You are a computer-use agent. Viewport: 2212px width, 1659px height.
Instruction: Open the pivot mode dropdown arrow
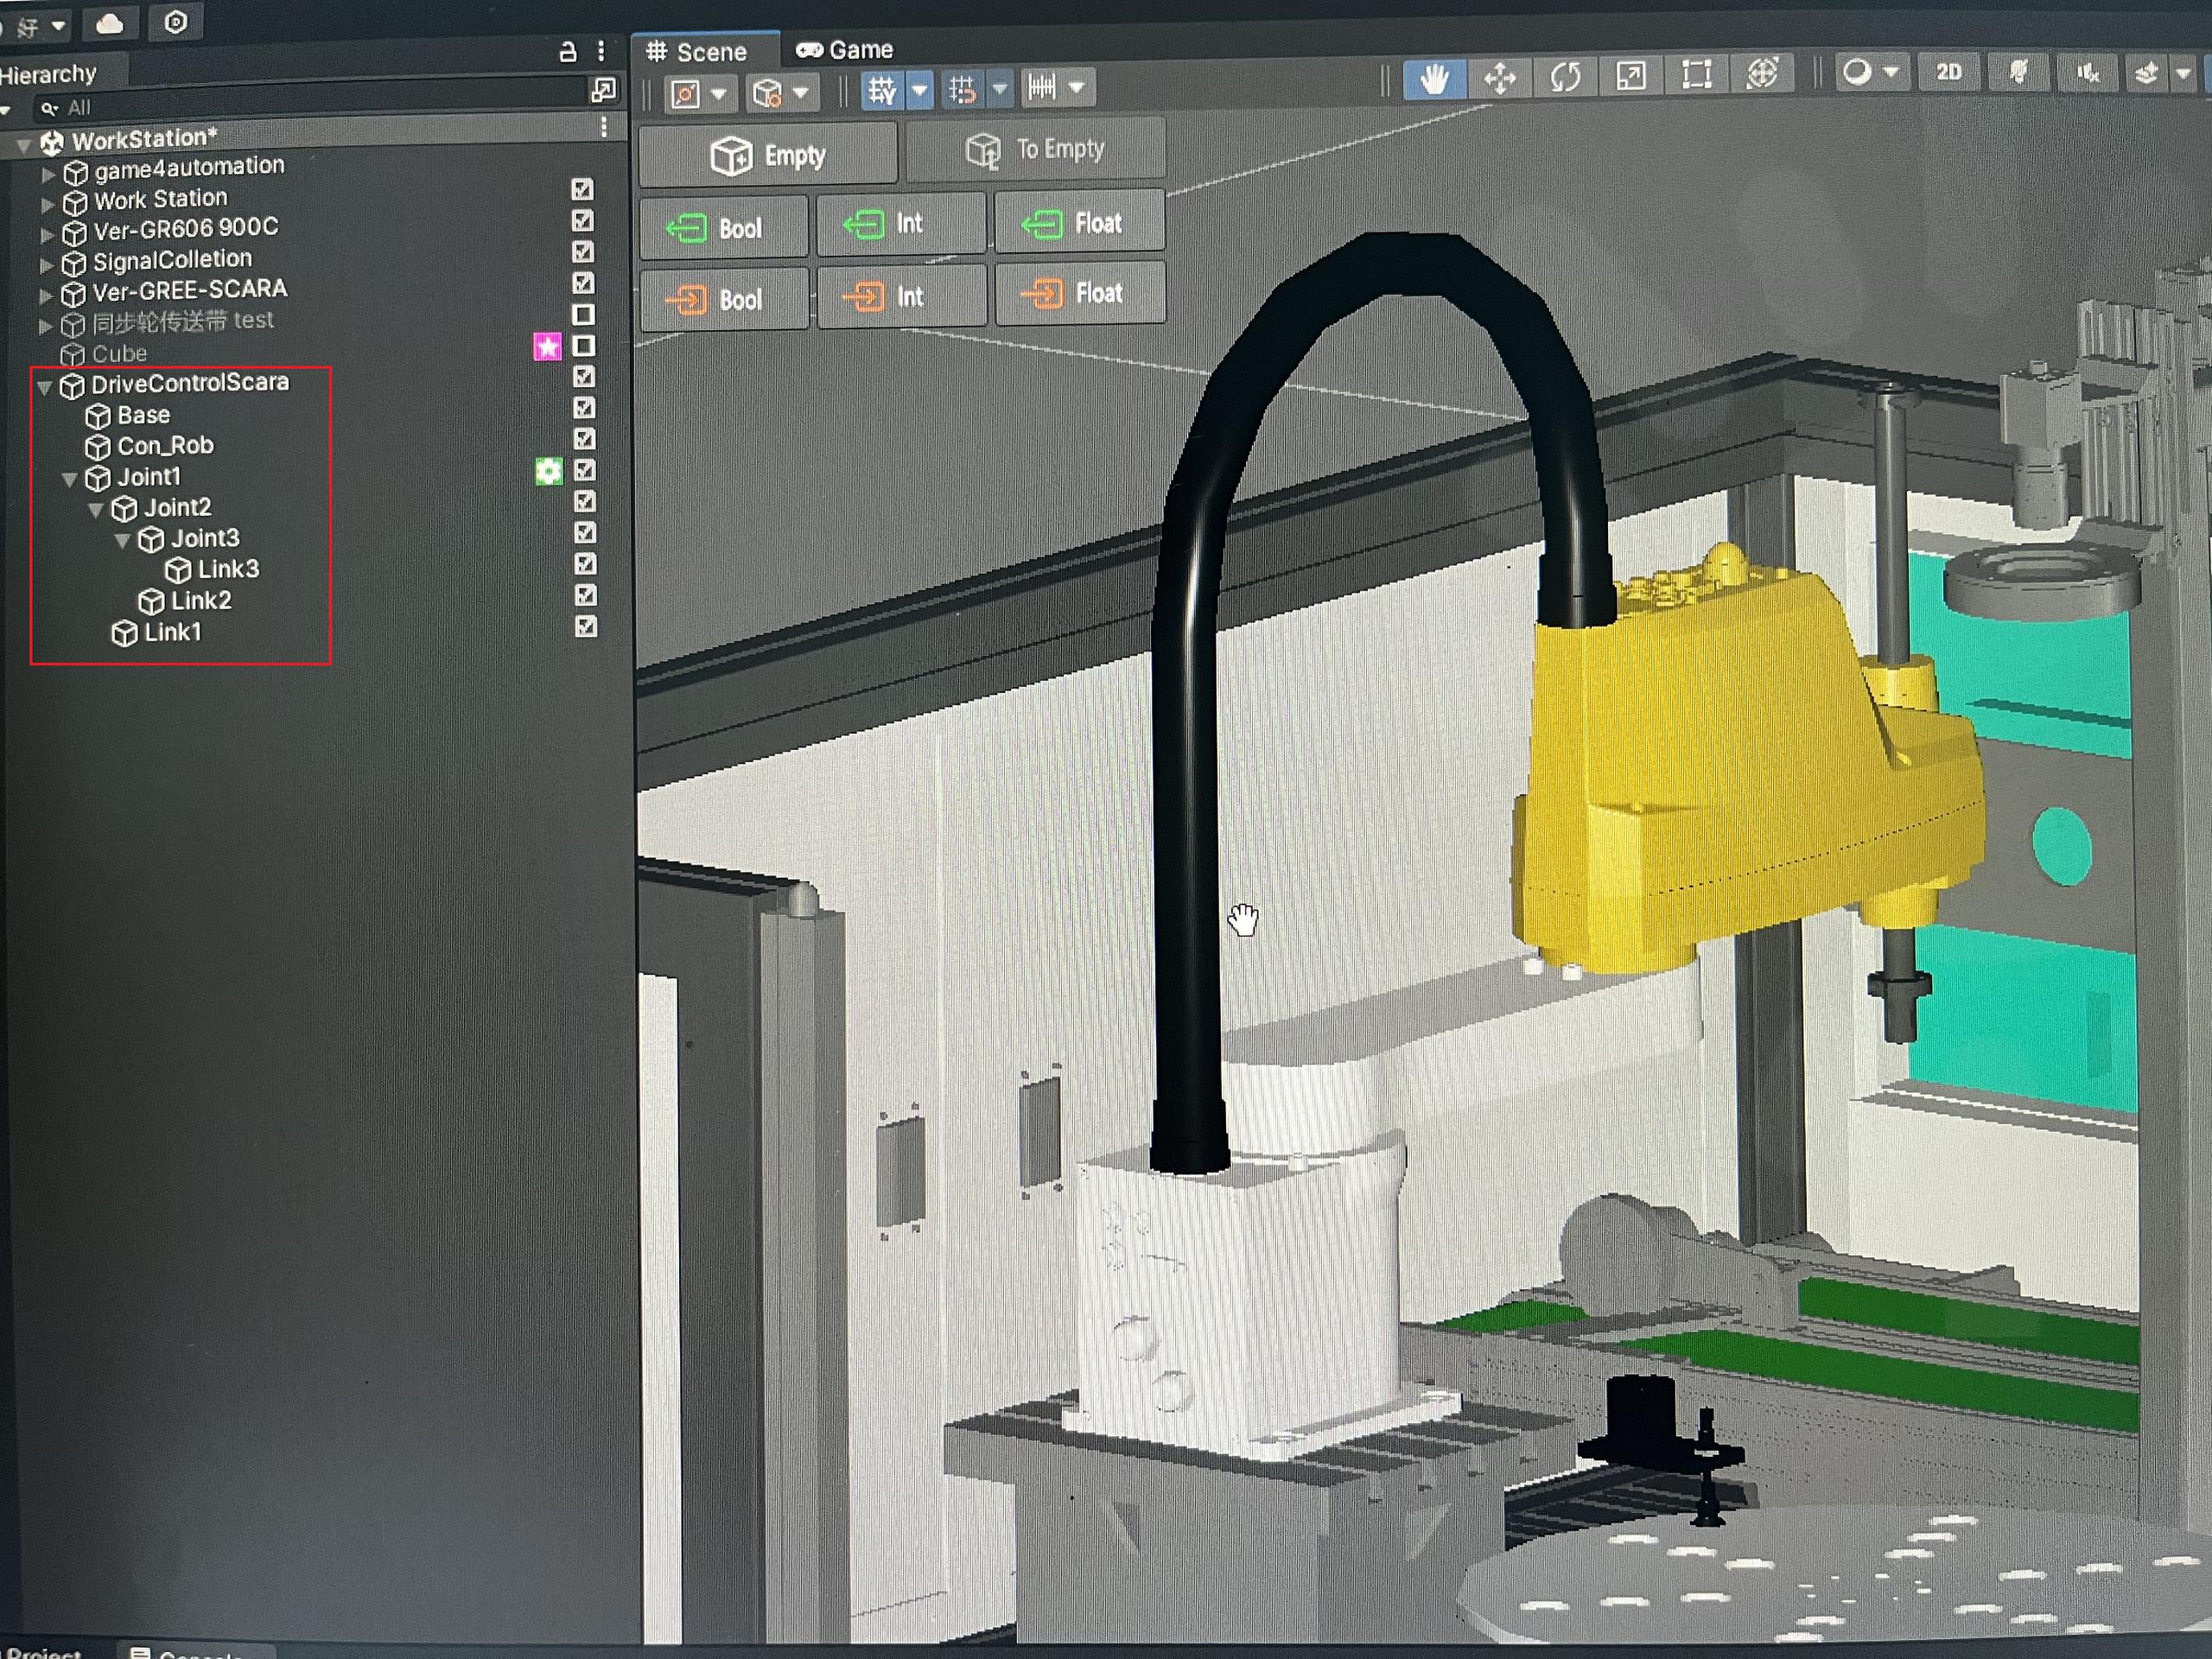719,94
